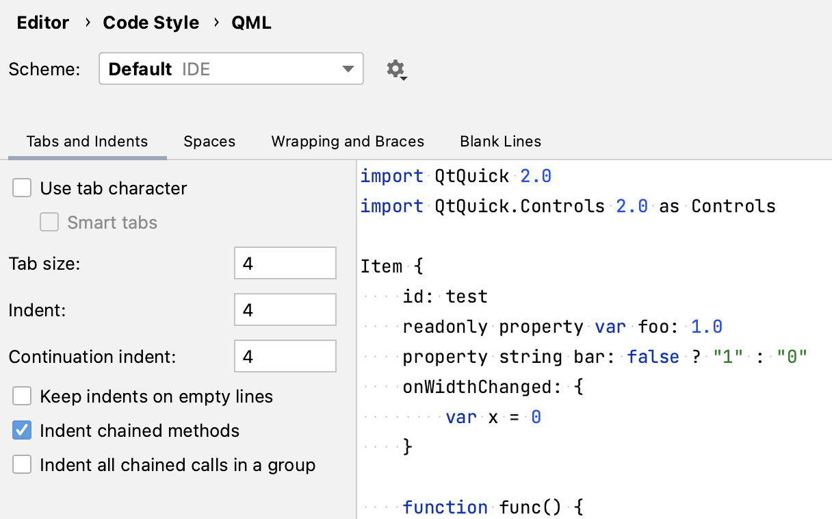Click the Indent value field
This screenshot has width=832, height=519.
pyautogui.click(x=285, y=309)
